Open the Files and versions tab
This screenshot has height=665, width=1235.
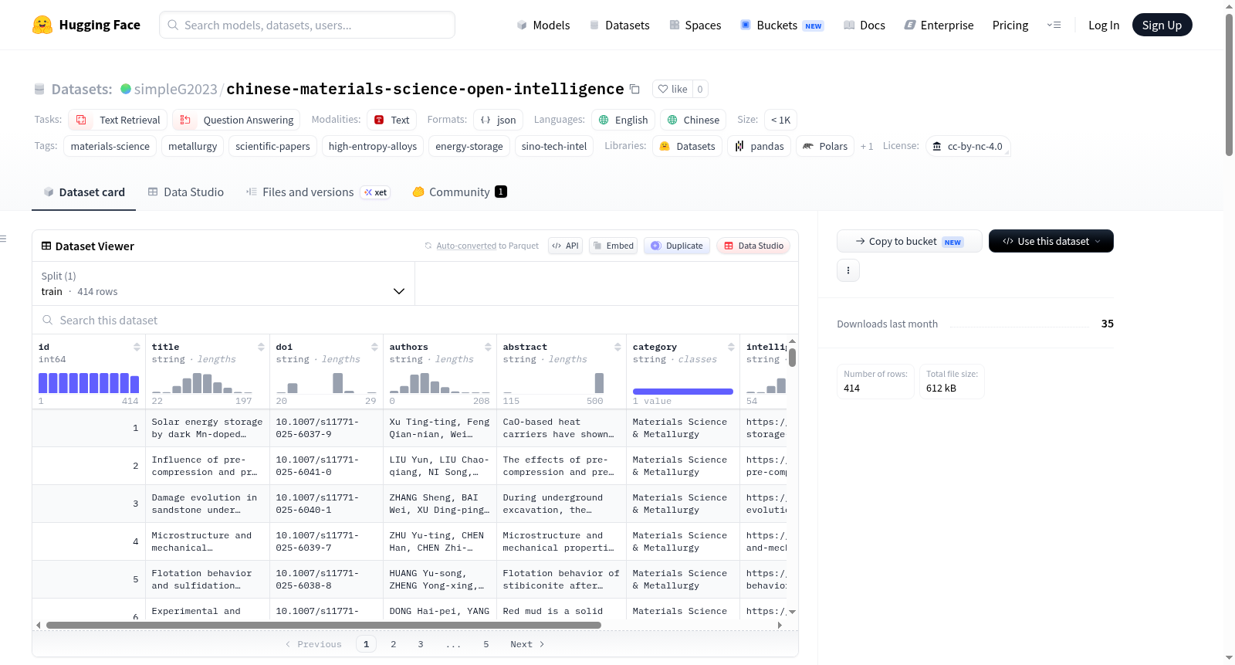318,192
